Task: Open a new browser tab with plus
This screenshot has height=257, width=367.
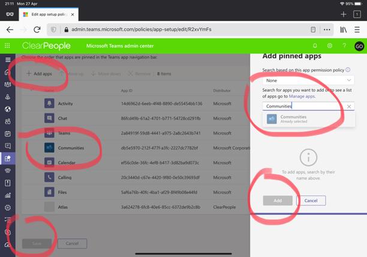Action: coord(344,14)
